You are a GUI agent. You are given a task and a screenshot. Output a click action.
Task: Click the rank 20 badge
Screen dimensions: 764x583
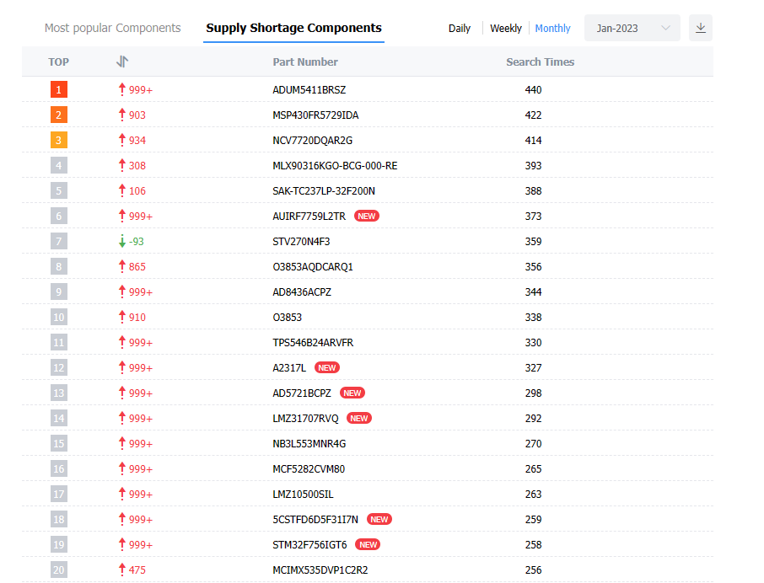[x=58, y=570]
